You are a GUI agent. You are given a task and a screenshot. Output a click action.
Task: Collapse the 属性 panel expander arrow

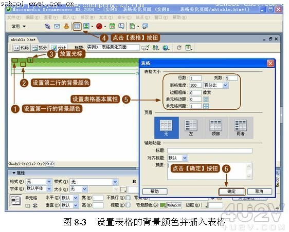click(x=14, y=173)
